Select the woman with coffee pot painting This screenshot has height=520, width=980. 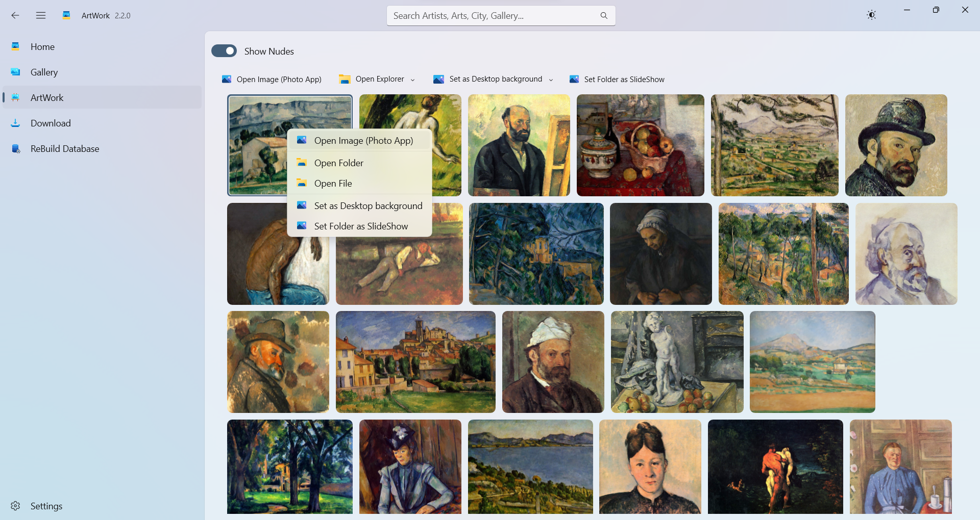901,466
